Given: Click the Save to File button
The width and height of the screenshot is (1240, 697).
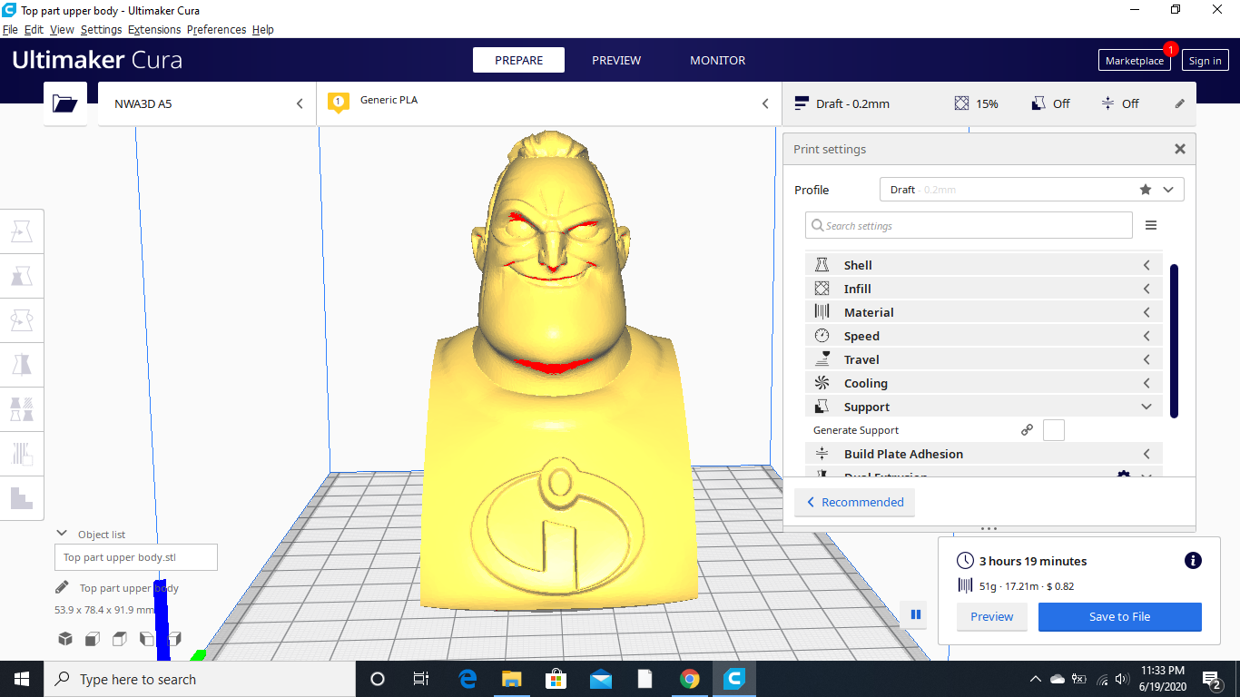Looking at the screenshot, I should click(x=1119, y=616).
